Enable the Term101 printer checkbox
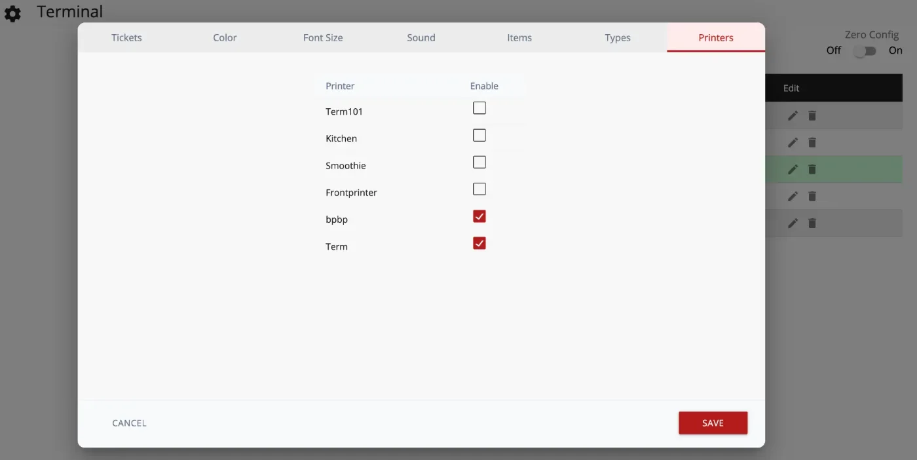This screenshot has height=460, width=917. click(x=479, y=108)
